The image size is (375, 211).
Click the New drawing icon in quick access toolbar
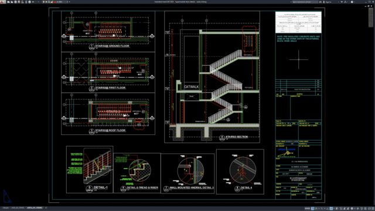8,2
